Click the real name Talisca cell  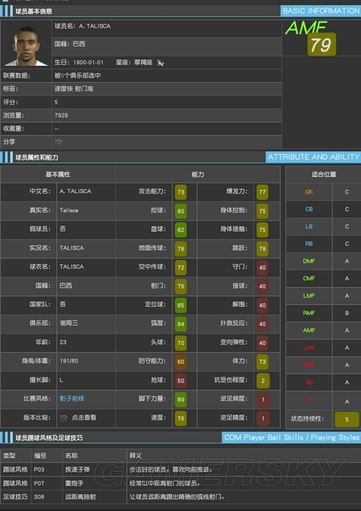pos(86,211)
